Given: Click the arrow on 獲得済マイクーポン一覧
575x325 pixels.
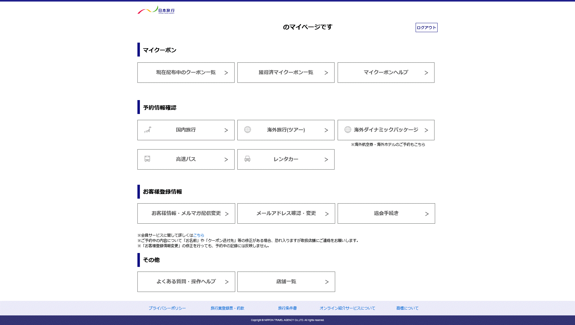Looking at the screenshot, I should [x=326, y=73].
